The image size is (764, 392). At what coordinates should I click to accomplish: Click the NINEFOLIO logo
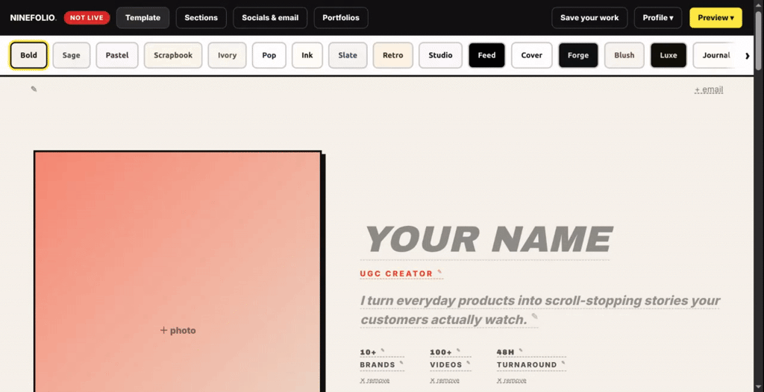point(33,18)
